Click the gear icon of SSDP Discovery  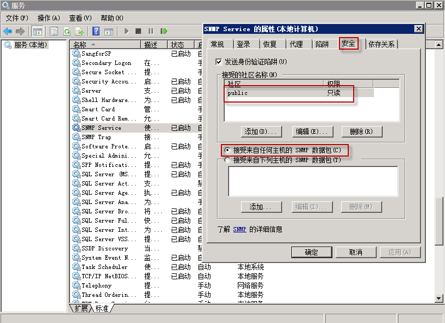point(76,248)
